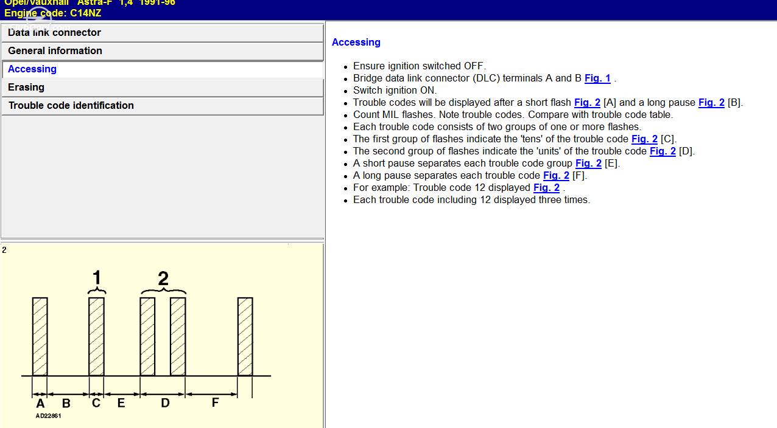The height and width of the screenshot is (428, 777).
Task: Click the blue Accessing heading
Action: tap(356, 43)
